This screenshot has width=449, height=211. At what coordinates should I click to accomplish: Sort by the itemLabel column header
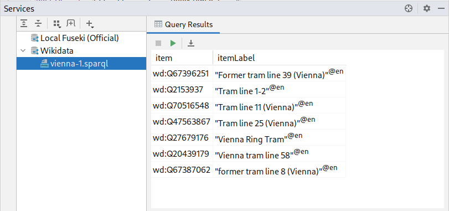point(280,58)
